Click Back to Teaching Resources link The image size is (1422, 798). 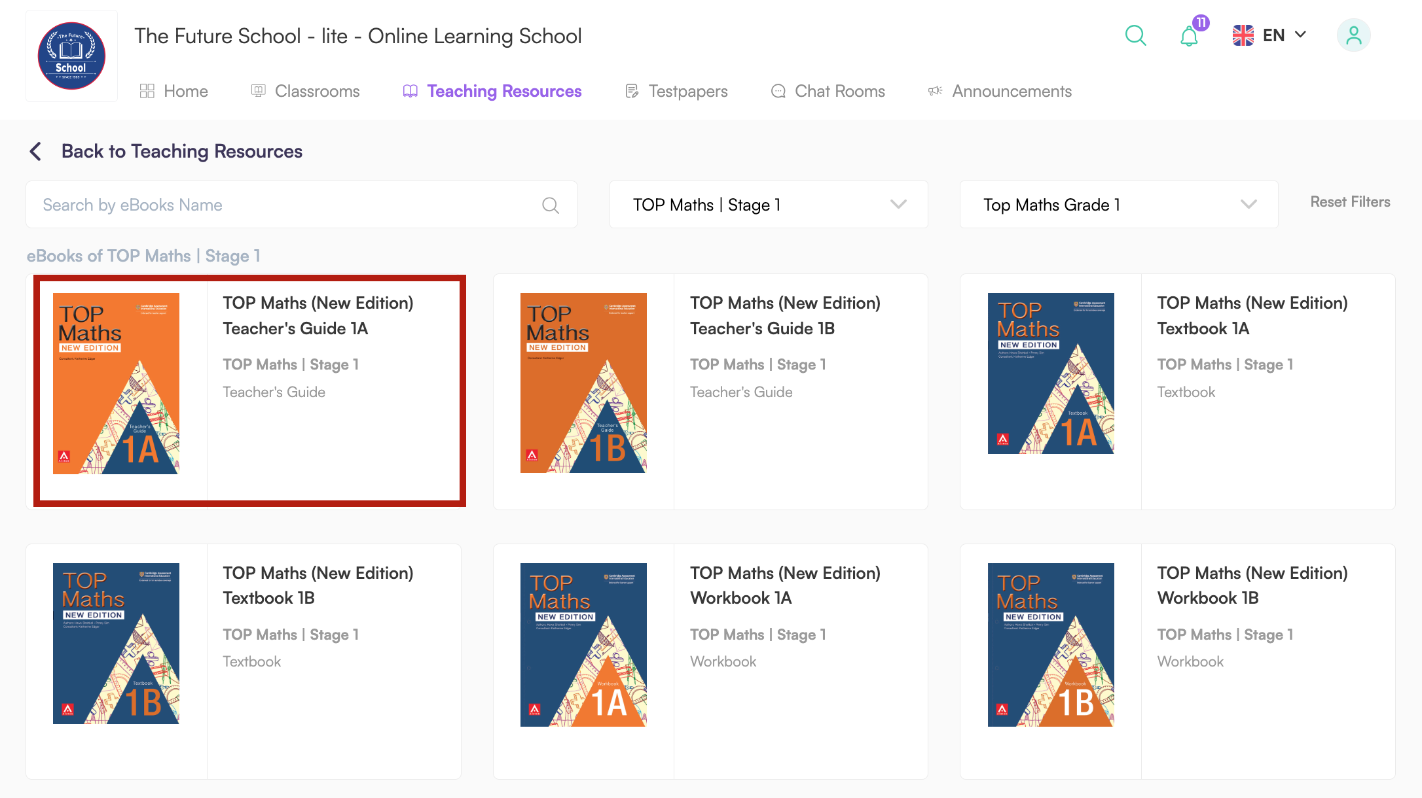[x=182, y=151]
